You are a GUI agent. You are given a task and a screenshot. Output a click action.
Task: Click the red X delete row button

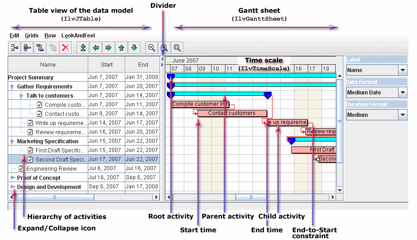coord(66,47)
